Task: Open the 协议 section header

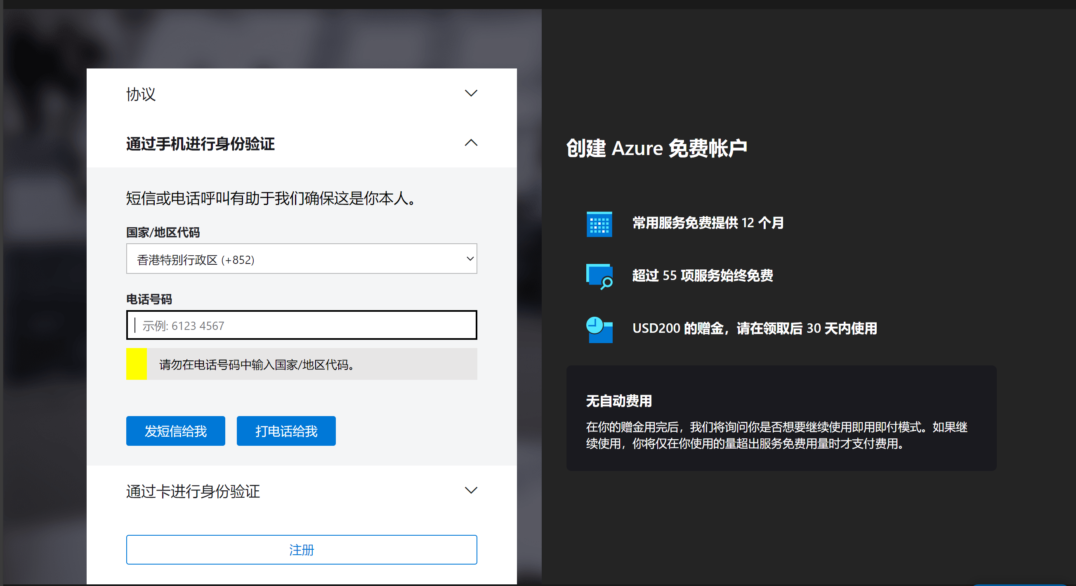Action: [302, 94]
